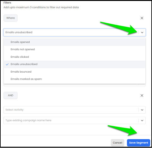
Task: Expand the campaign name dropdown chevron
Action: click(x=142, y=121)
